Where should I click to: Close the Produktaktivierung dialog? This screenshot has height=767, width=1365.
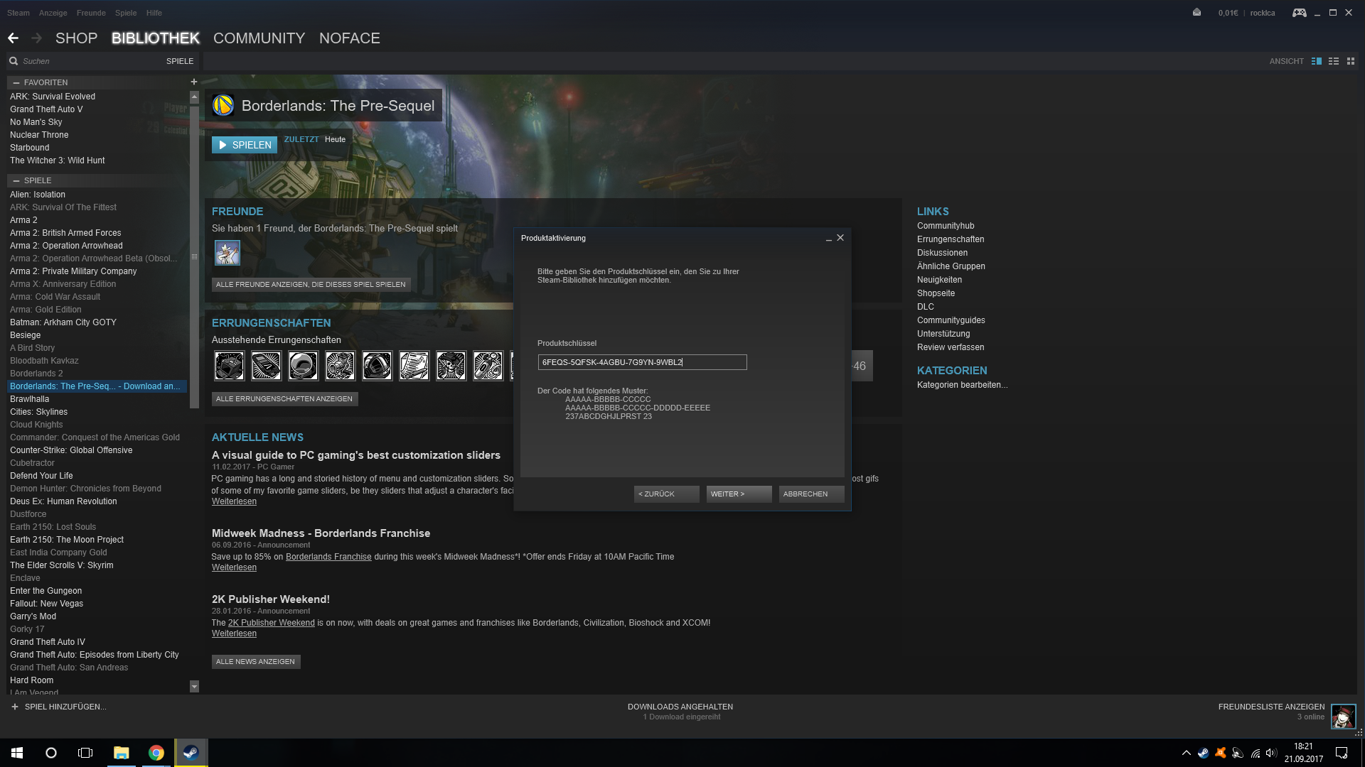(x=840, y=238)
